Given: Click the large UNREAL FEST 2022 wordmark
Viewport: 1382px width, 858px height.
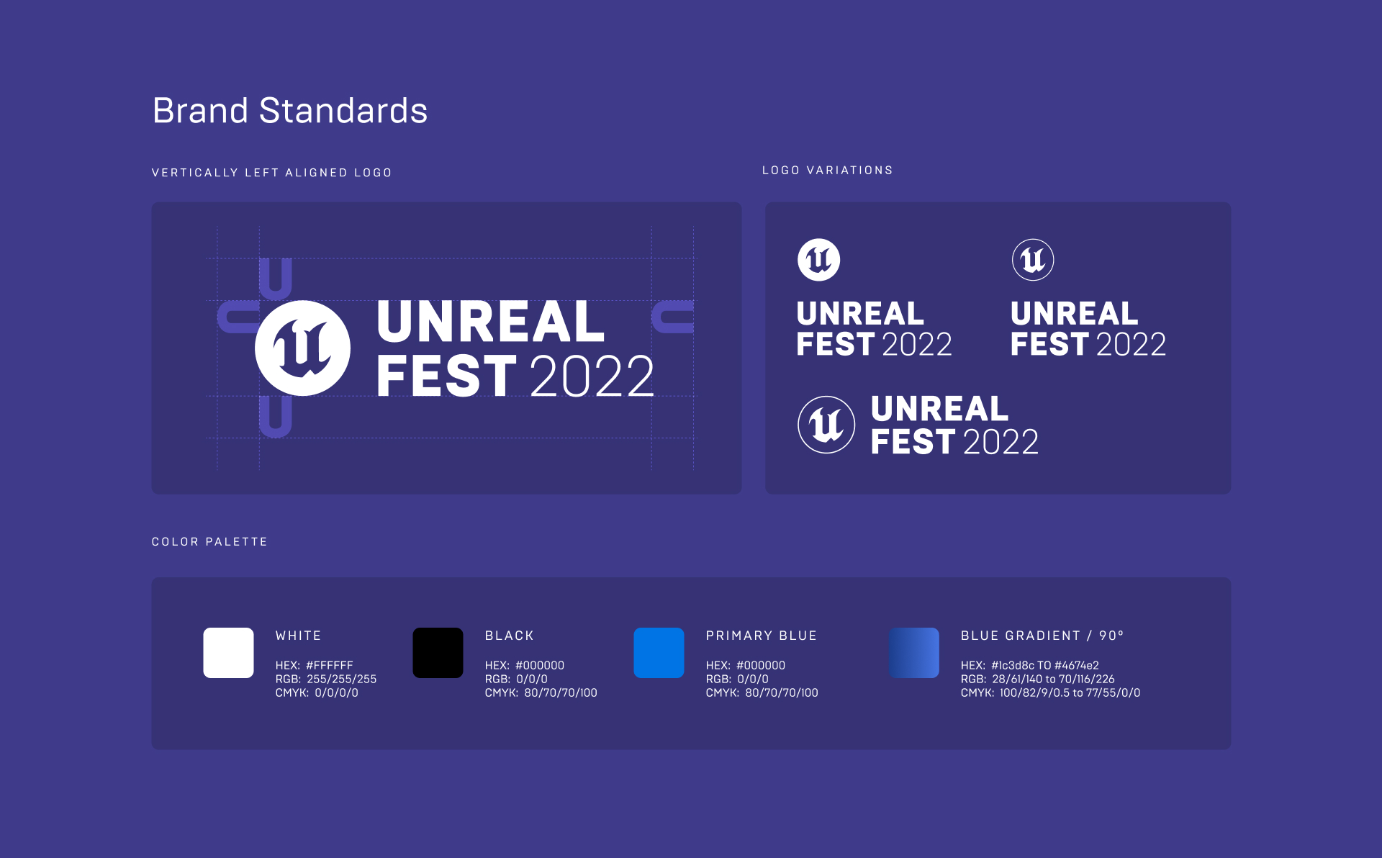Looking at the screenshot, I should pos(515,349).
